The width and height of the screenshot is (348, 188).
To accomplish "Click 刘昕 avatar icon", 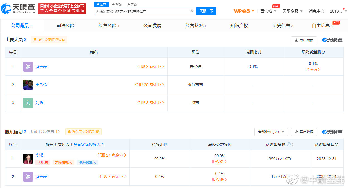I will point(28,103).
